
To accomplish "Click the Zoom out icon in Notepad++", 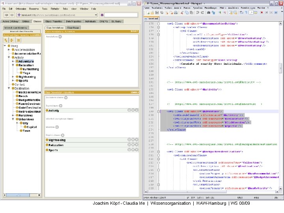I will [x=224, y=13].
